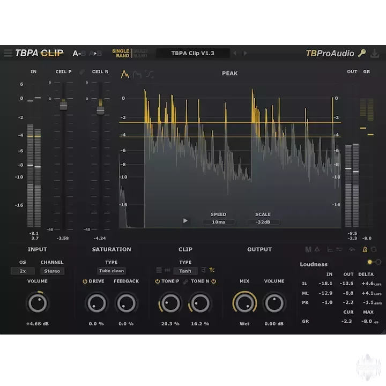Click the Output MIX knob

tap(244, 302)
